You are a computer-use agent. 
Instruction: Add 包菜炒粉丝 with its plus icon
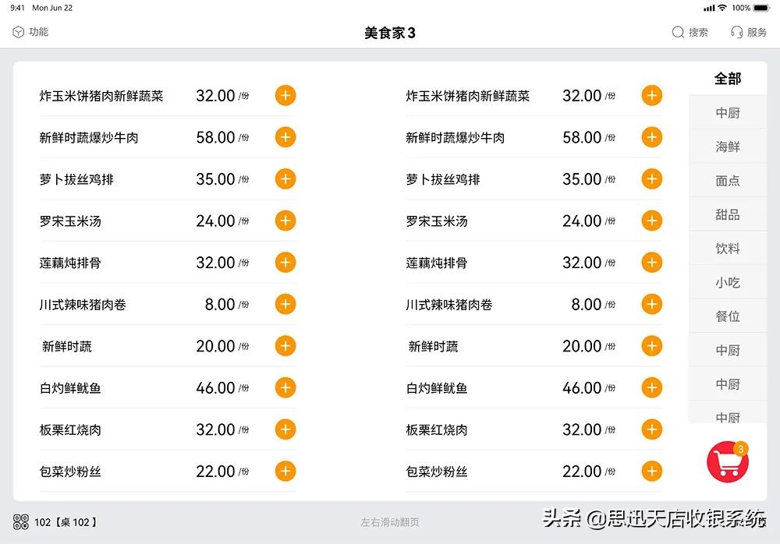pos(285,471)
